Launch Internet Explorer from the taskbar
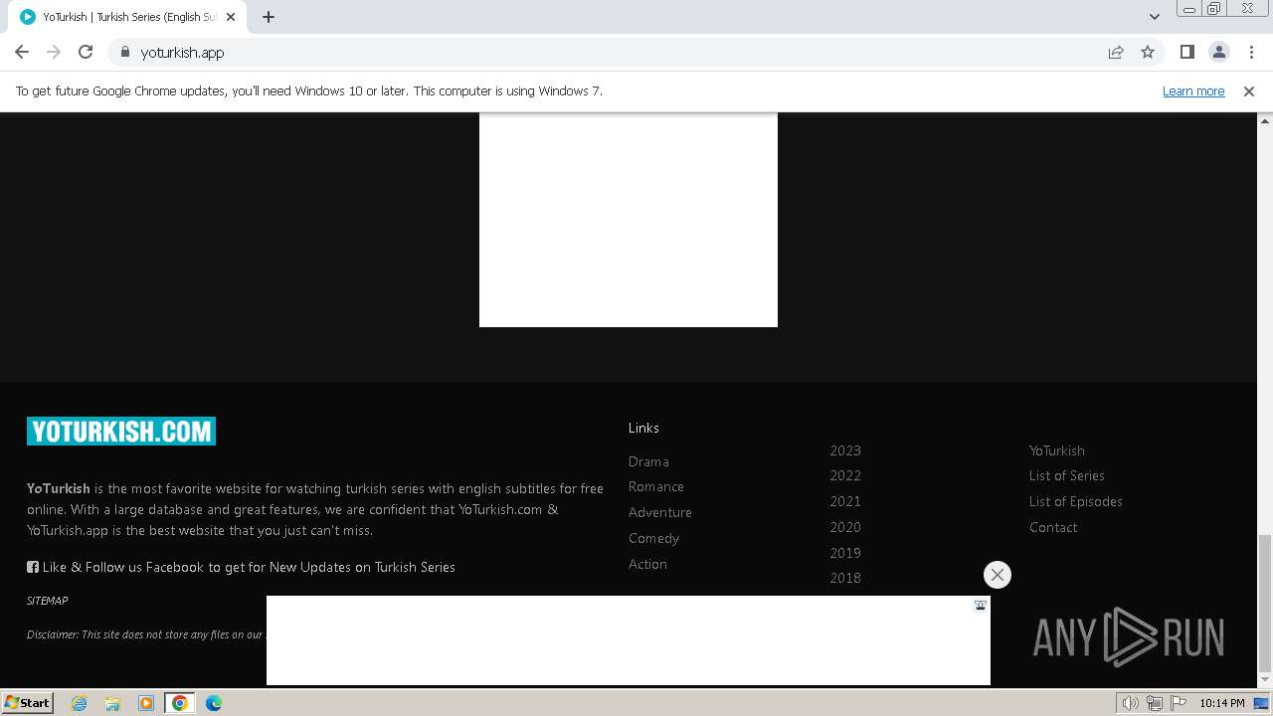This screenshot has height=716, width=1273. 80,703
